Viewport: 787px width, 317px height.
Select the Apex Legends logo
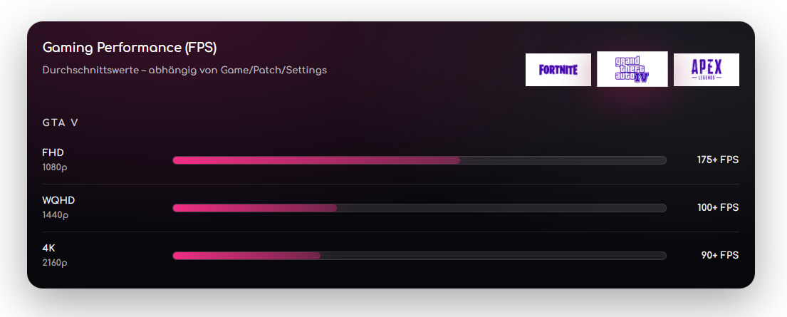coord(706,70)
